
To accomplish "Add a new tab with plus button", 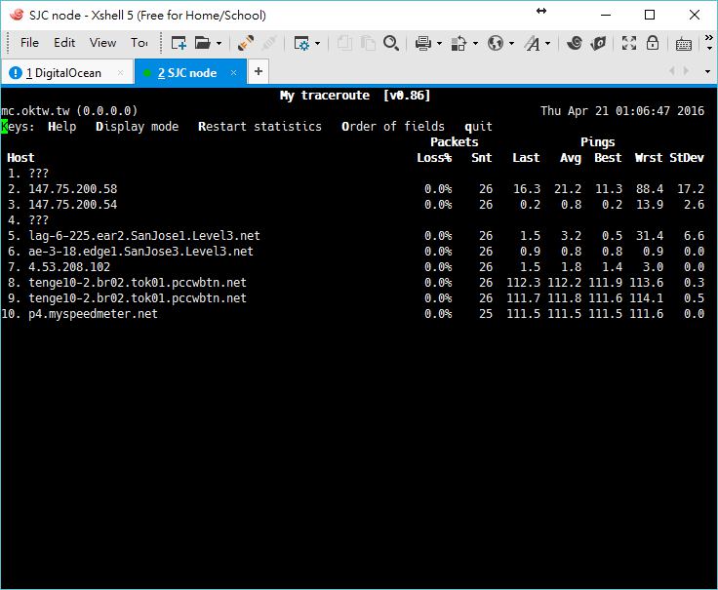I will pyautogui.click(x=259, y=71).
